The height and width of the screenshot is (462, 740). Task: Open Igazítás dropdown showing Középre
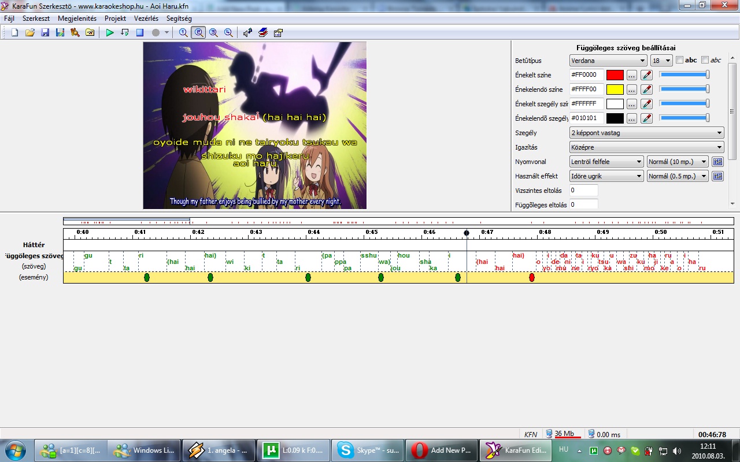(x=646, y=147)
